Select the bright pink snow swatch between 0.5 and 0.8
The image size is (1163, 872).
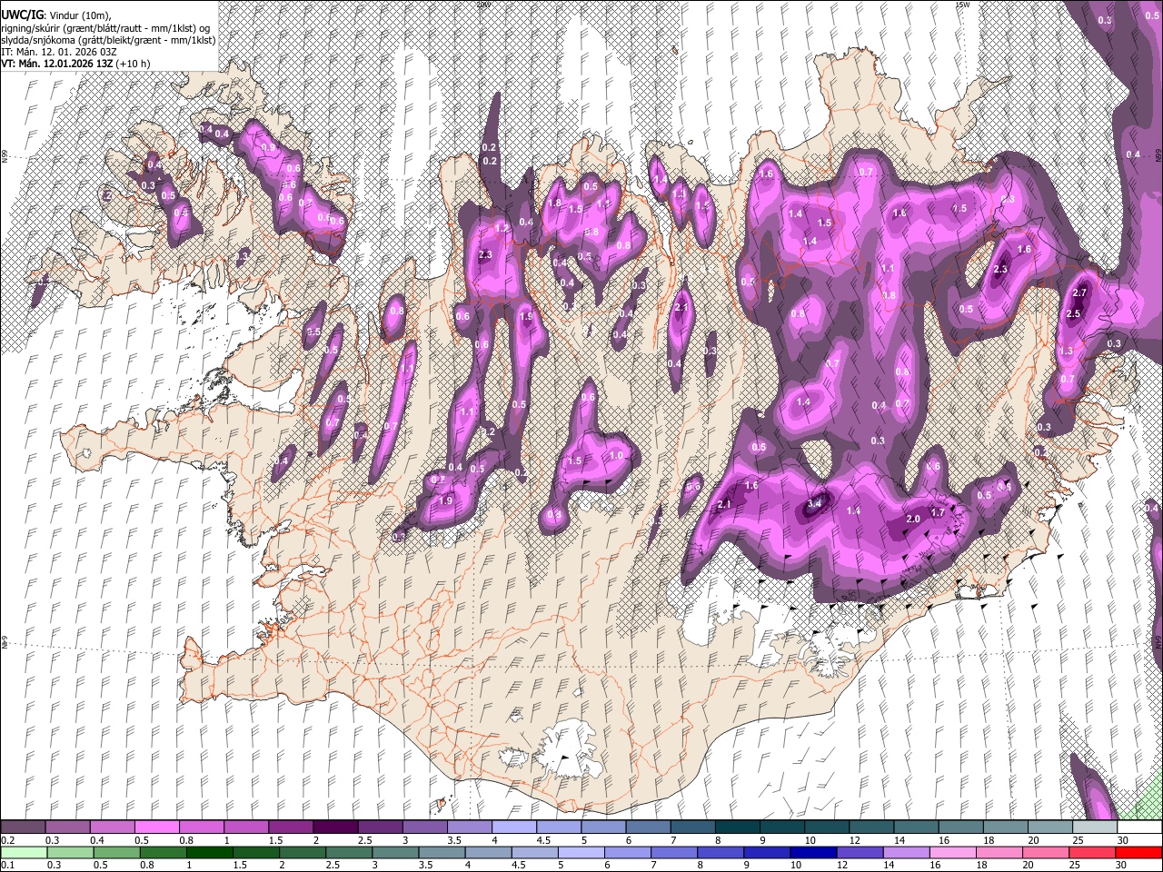[156, 827]
